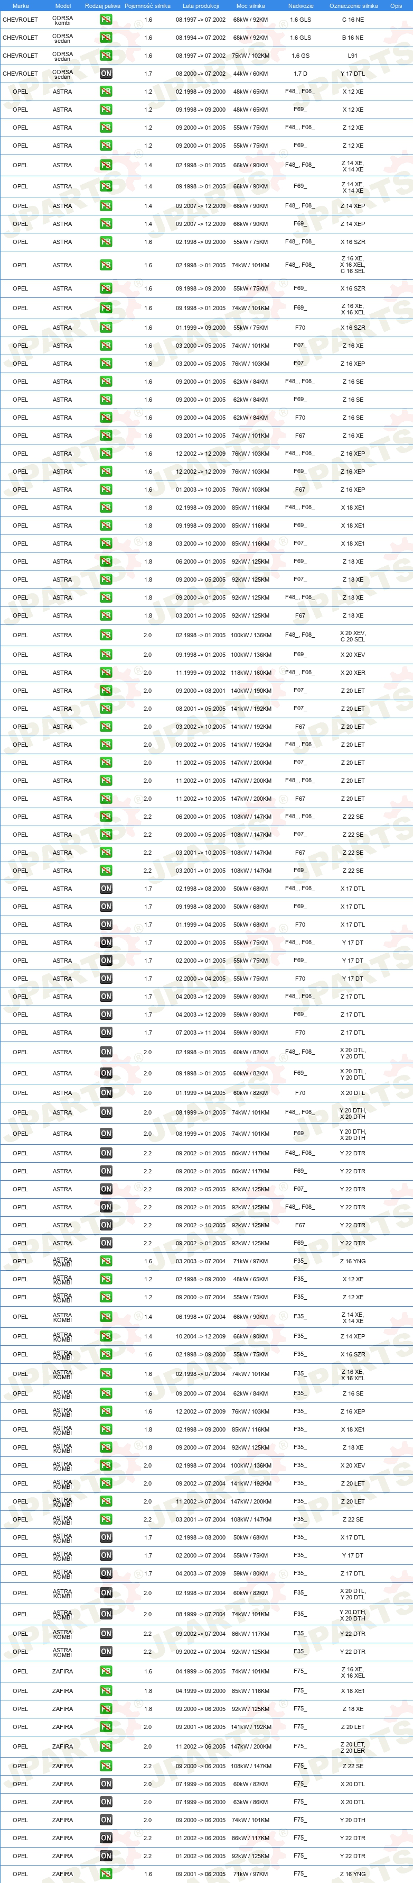413x1883 pixels.
Task: Click the Marka column header
Action: pos(21,6)
